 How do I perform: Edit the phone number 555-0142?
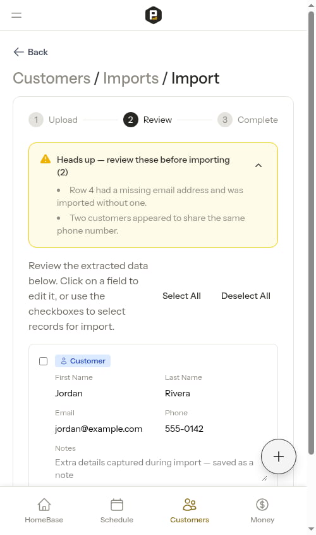(184, 429)
